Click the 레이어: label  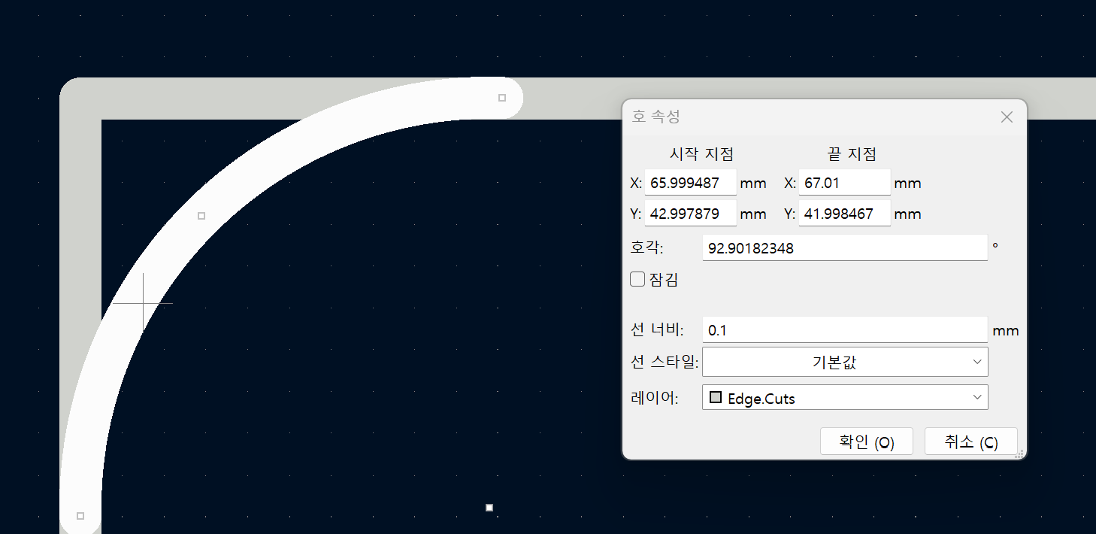(x=655, y=399)
